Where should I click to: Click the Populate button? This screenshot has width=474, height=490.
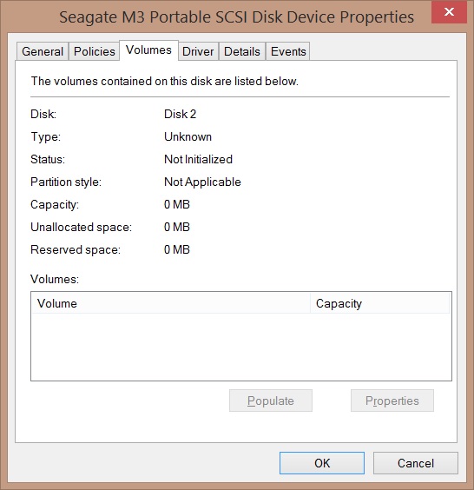271,401
